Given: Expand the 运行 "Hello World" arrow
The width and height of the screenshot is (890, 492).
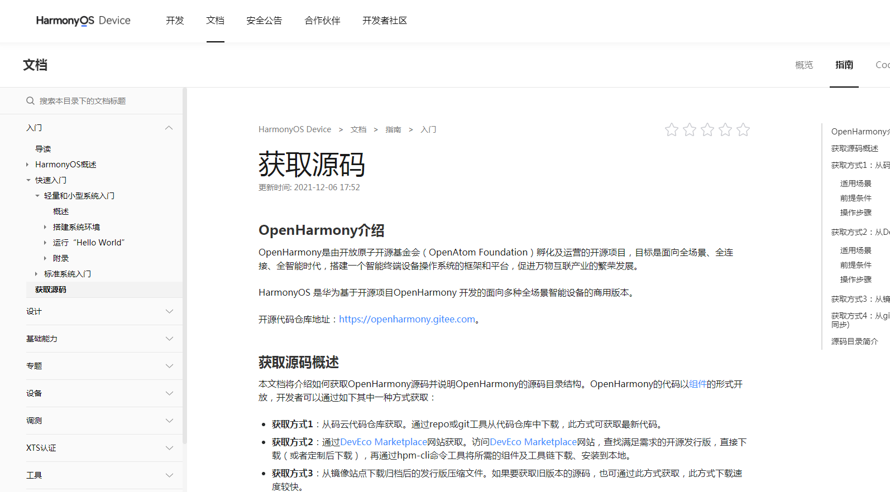Looking at the screenshot, I should pos(45,243).
